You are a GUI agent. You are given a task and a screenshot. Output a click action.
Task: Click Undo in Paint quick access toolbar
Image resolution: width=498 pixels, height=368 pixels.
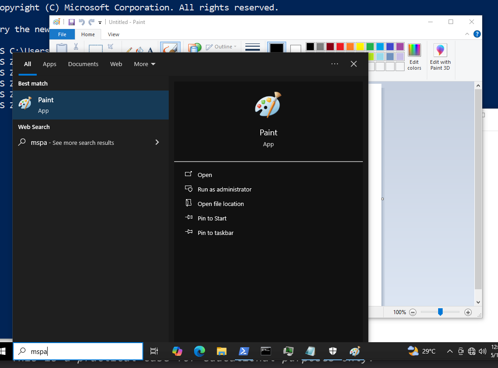pyautogui.click(x=82, y=22)
